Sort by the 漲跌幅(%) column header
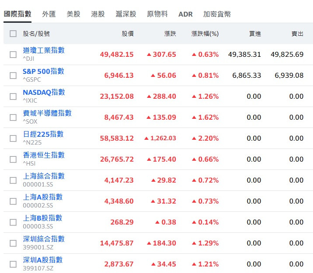This screenshot has width=313, height=273. pyautogui.click(x=205, y=34)
